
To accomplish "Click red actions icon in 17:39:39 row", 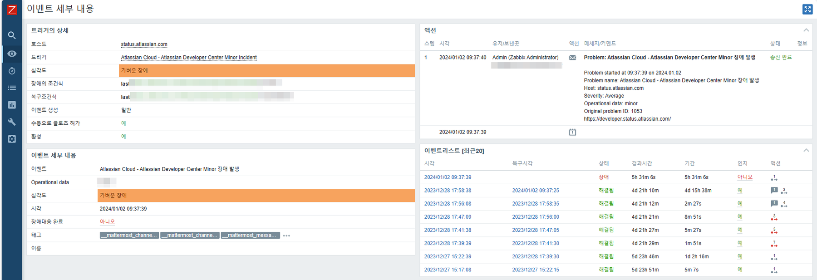I will point(774,244).
